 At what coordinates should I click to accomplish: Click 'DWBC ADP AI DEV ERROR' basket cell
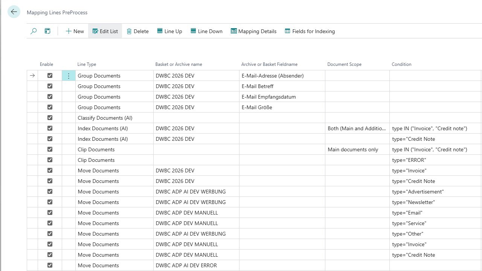[196, 265]
